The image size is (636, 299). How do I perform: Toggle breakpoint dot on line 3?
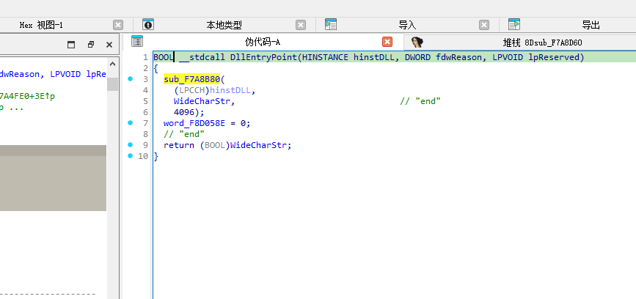pos(130,78)
